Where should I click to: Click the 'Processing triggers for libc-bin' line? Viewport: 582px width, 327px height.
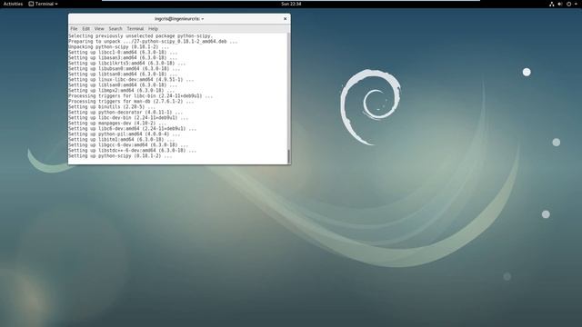click(141, 96)
